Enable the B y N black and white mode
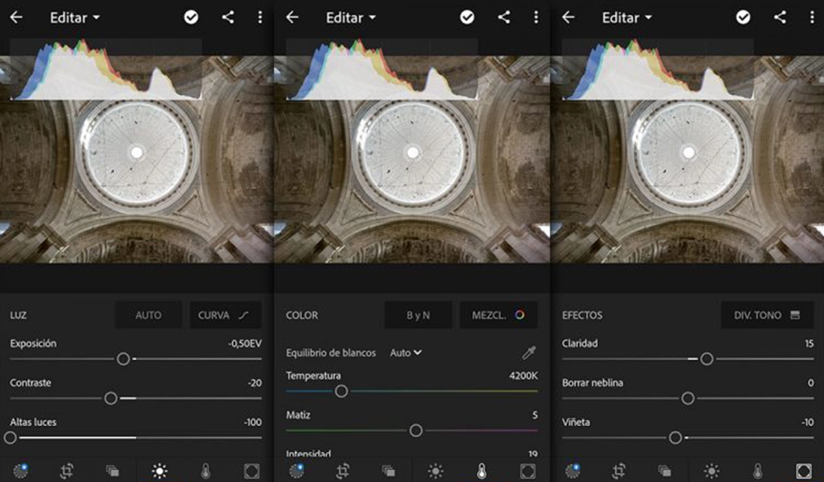The height and width of the screenshot is (482, 824). [418, 315]
